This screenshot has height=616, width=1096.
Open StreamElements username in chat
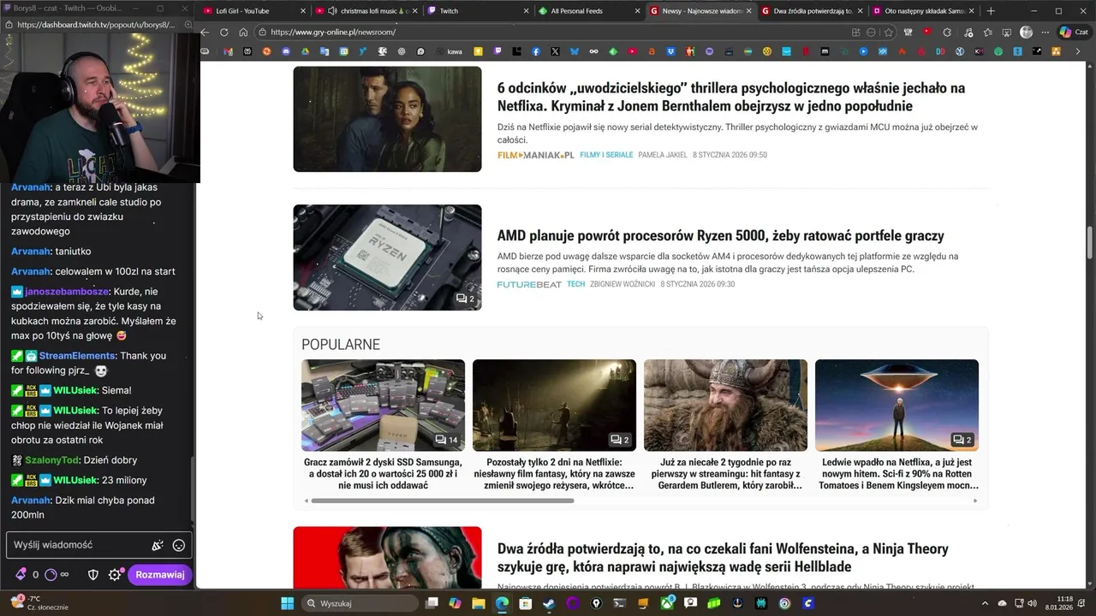[77, 356]
